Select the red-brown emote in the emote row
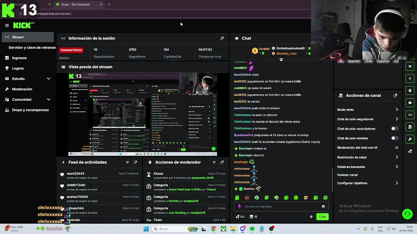 pos(247,198)
